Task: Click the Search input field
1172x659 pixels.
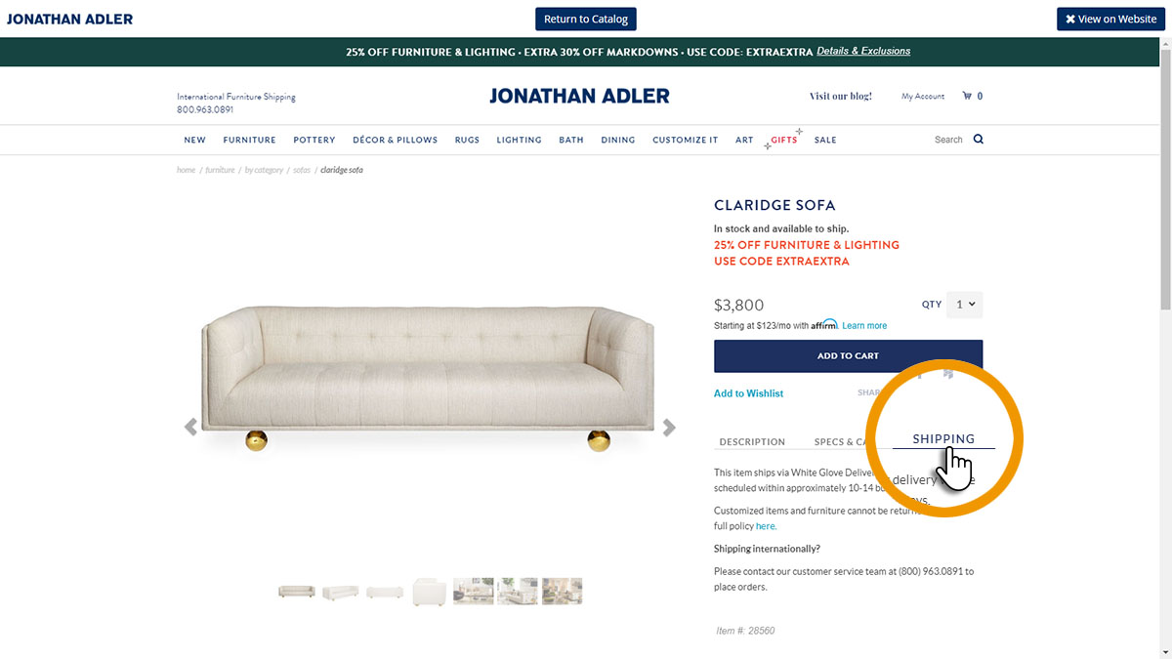Action: pyautogui.click(x=947, y=140)
